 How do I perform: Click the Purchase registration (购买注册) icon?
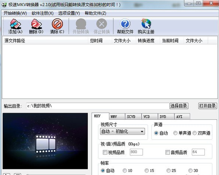pos(146,26)
